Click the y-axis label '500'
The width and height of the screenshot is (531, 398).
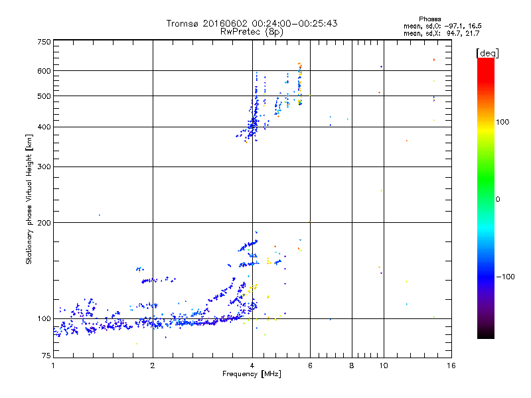44,96
